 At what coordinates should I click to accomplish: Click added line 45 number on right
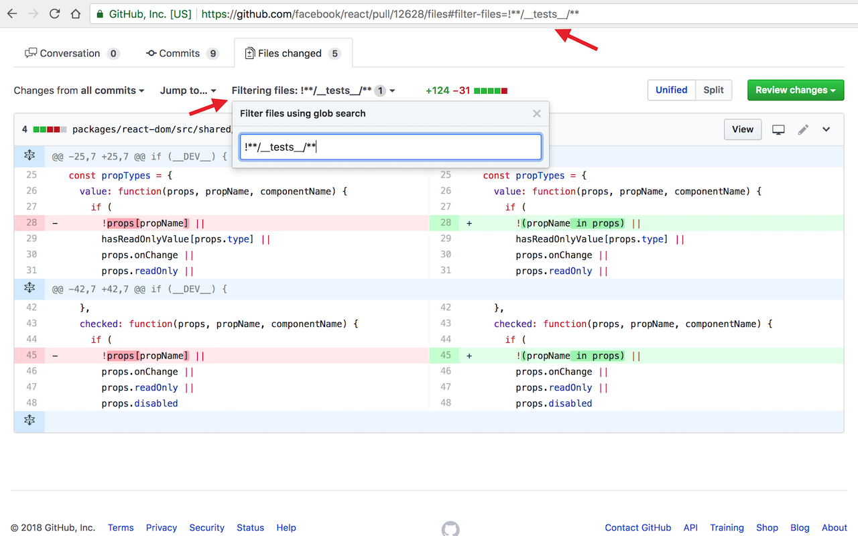[446, 356]
